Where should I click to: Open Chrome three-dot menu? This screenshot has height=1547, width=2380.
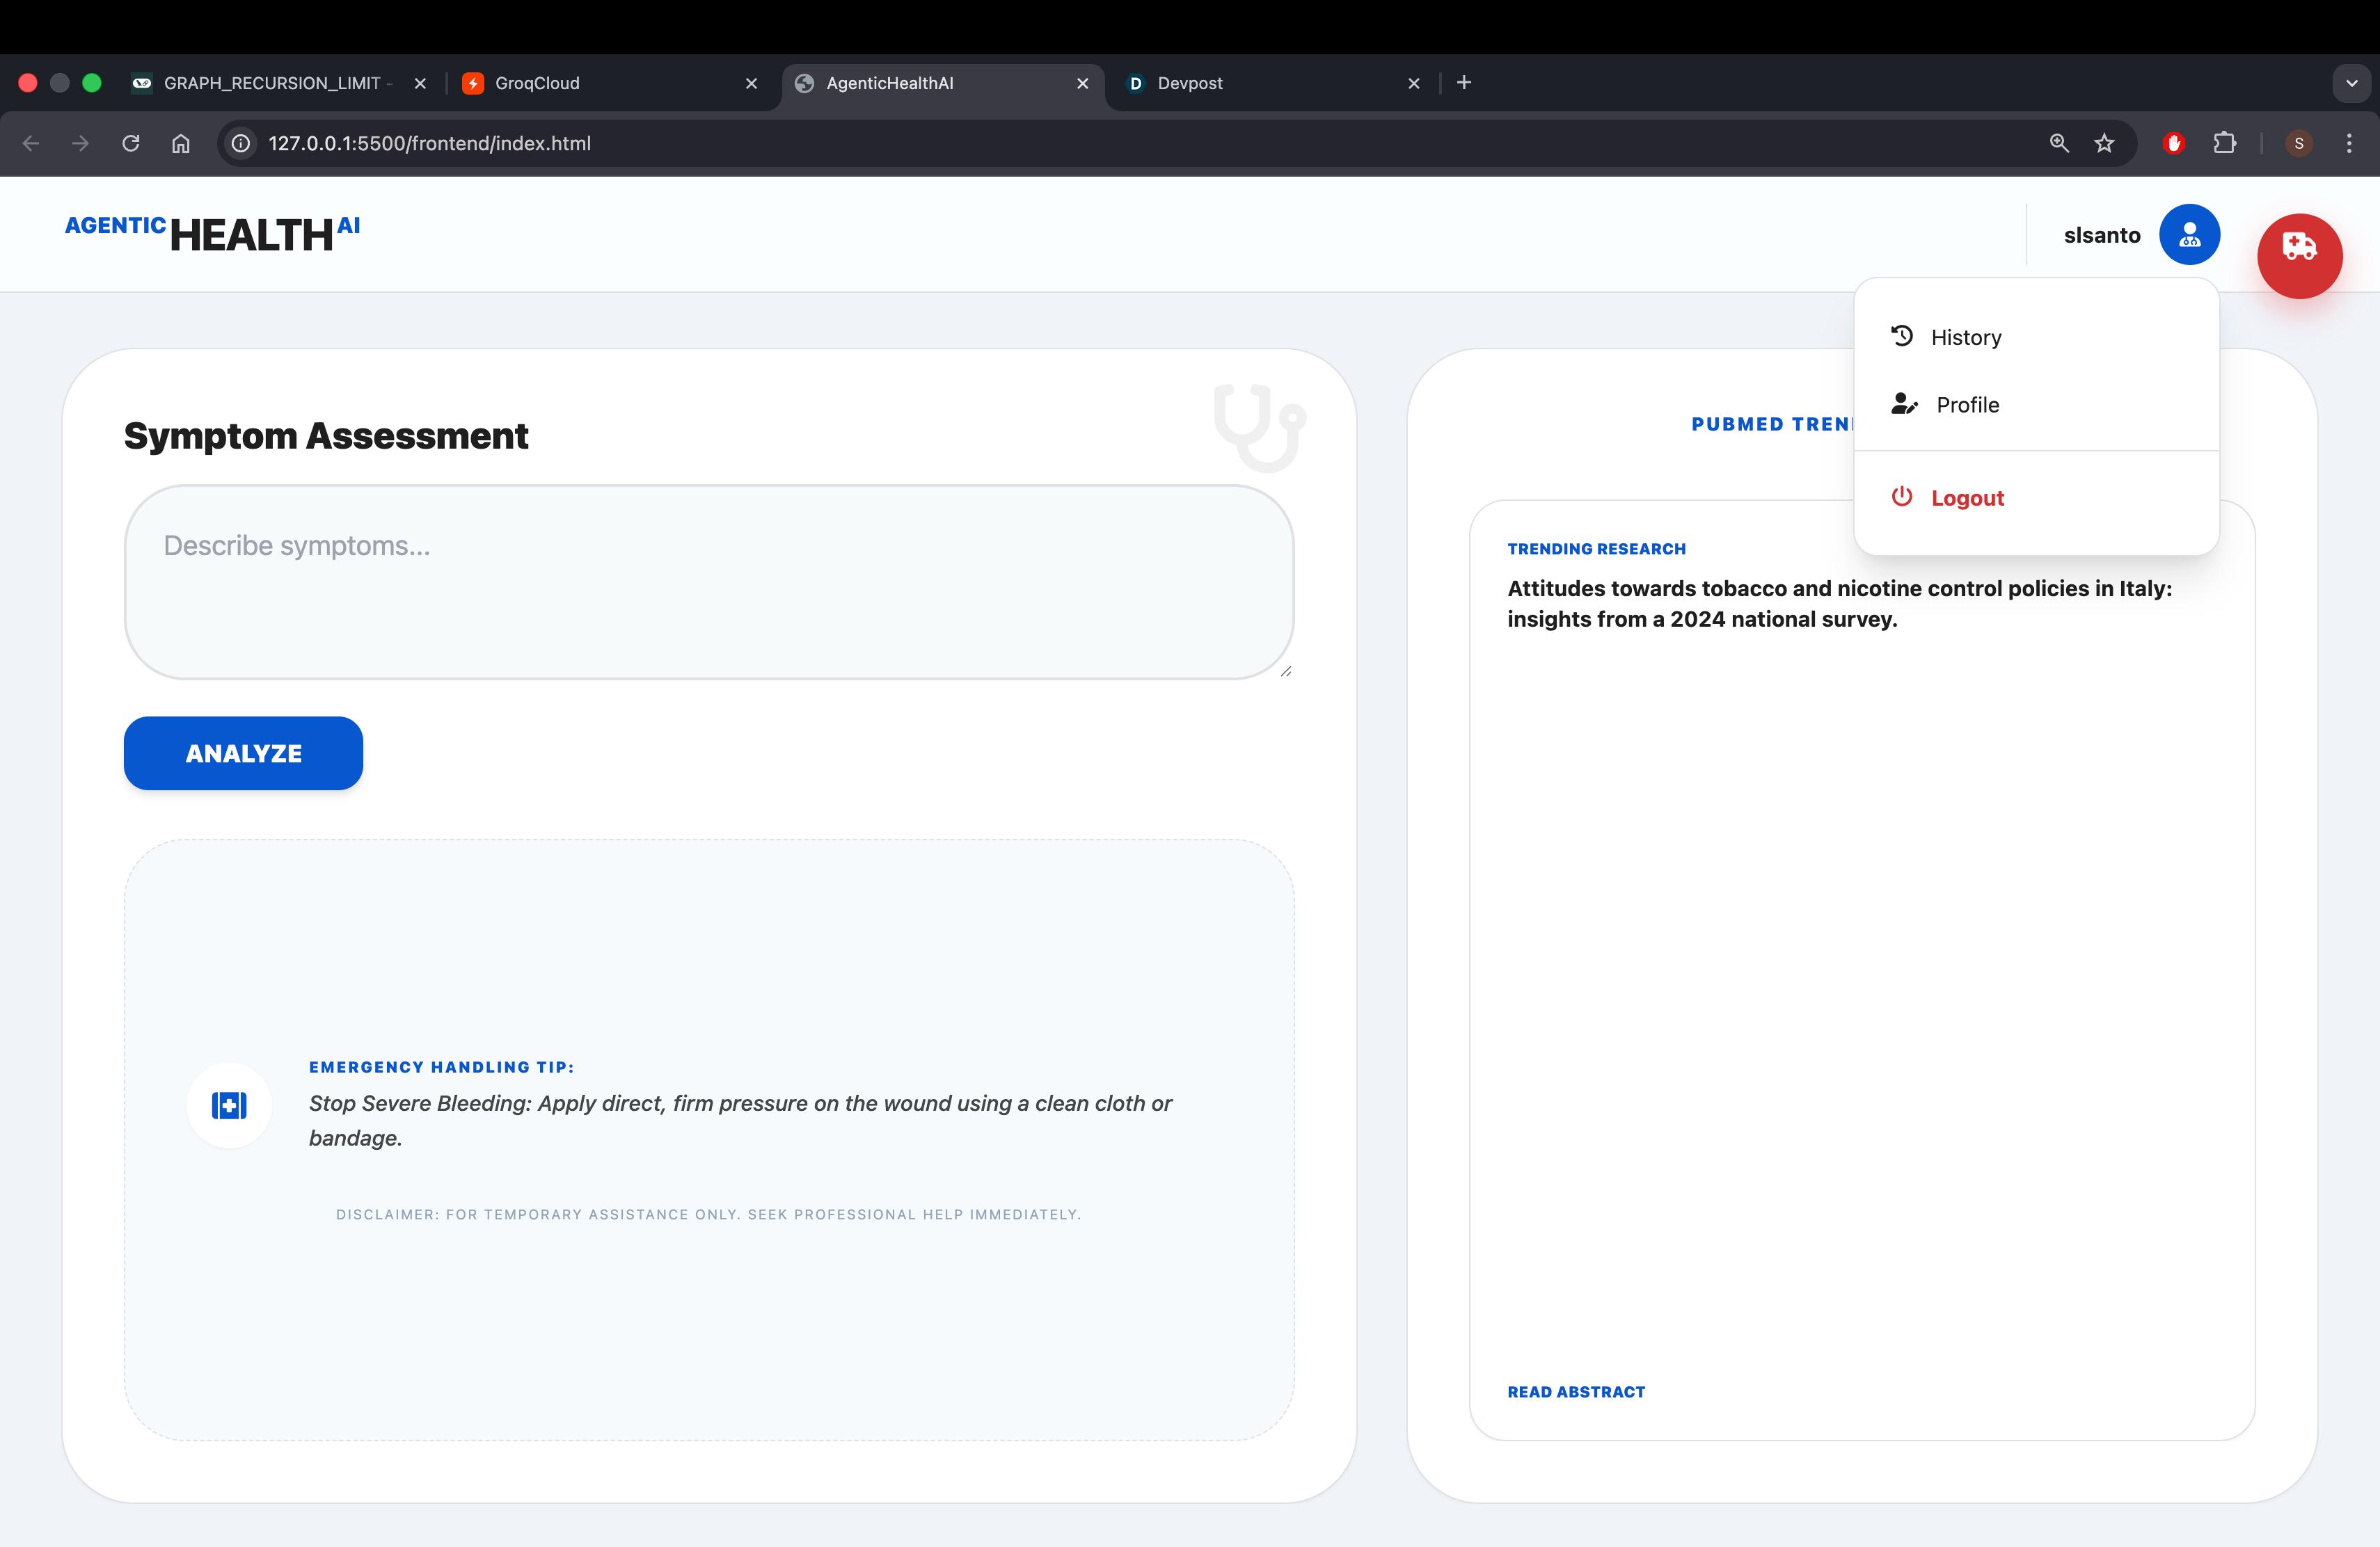coord(2348,143)
